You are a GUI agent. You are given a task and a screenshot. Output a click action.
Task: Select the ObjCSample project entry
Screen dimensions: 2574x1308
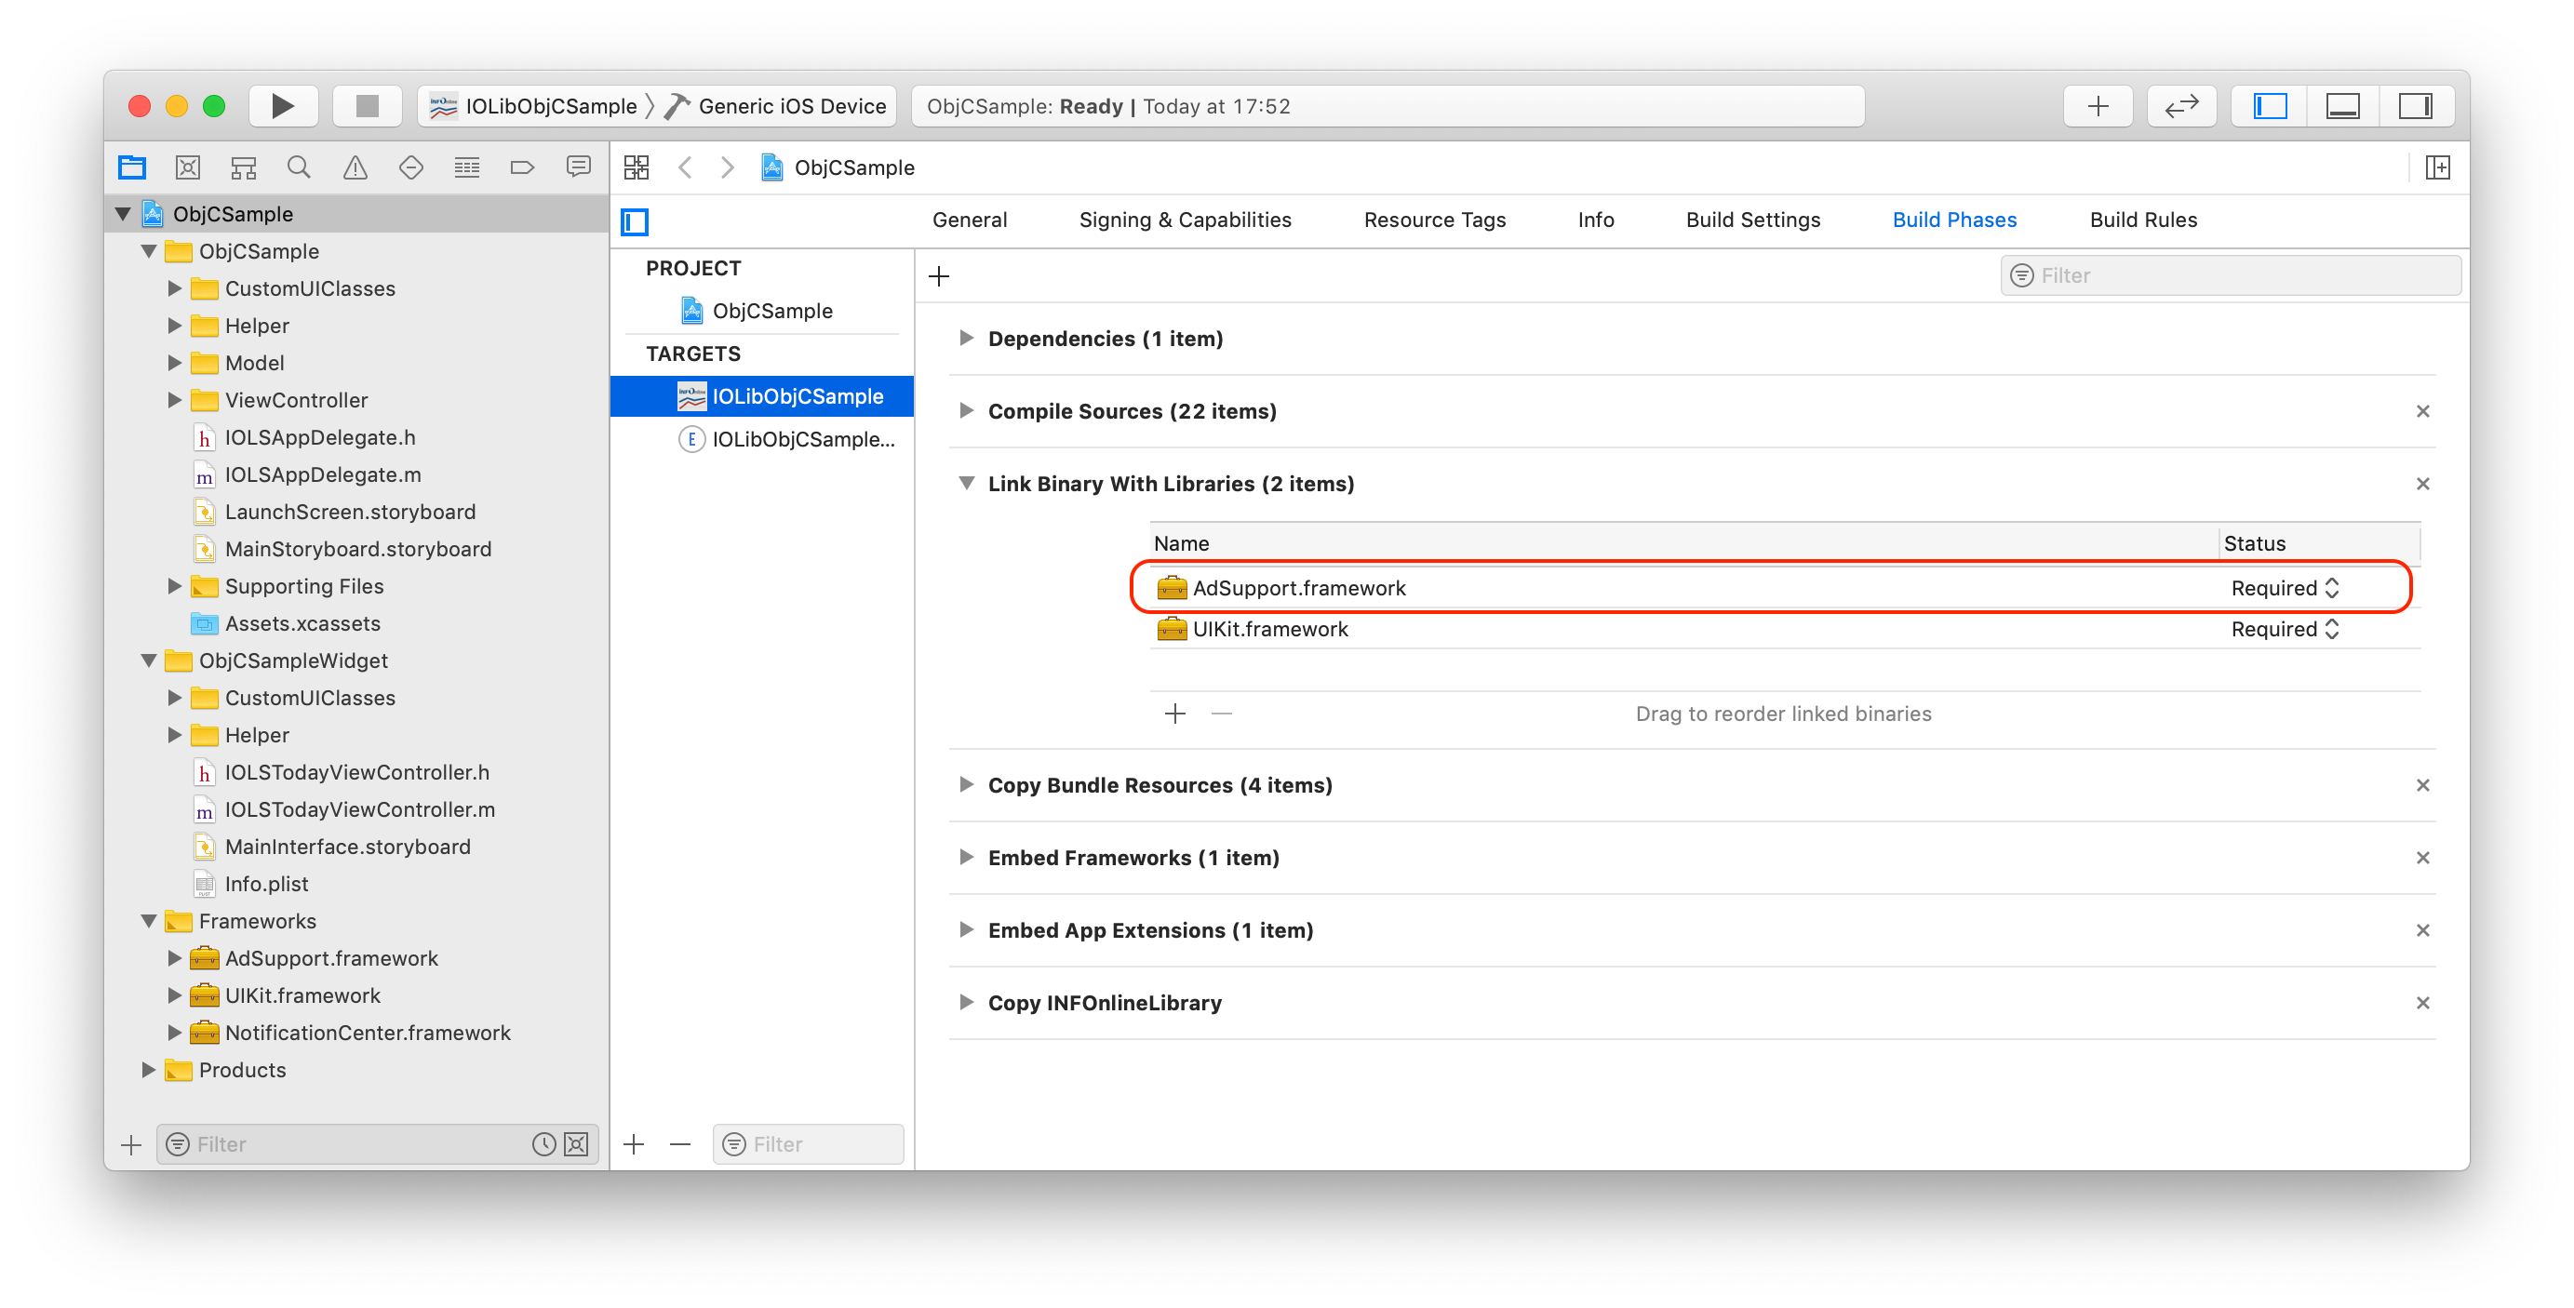click(762, 311)
